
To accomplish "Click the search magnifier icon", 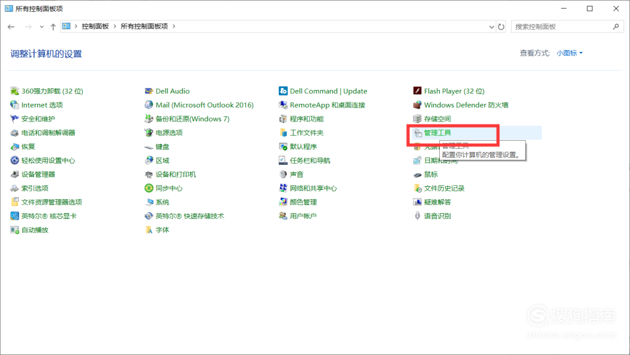I will click(x=616, y=26).
